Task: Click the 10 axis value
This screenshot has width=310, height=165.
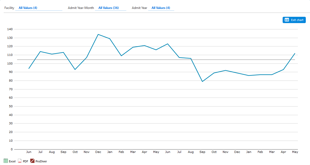Action: point(11,141)
